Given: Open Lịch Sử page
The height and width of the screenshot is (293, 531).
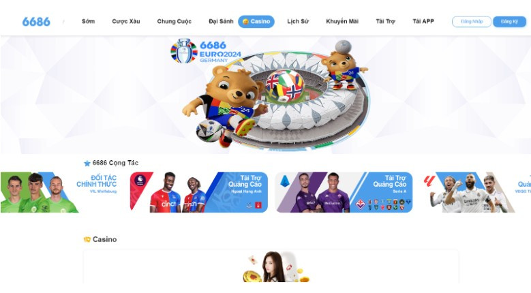Looking at the screenshot, I should 298,21.
